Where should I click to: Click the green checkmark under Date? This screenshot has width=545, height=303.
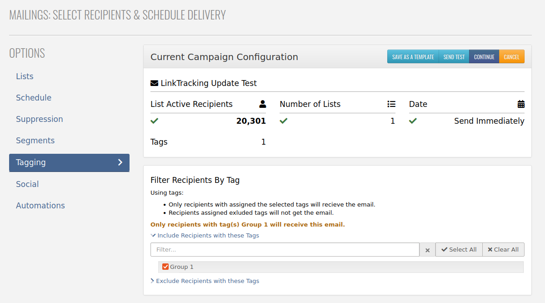click(413, 121)
